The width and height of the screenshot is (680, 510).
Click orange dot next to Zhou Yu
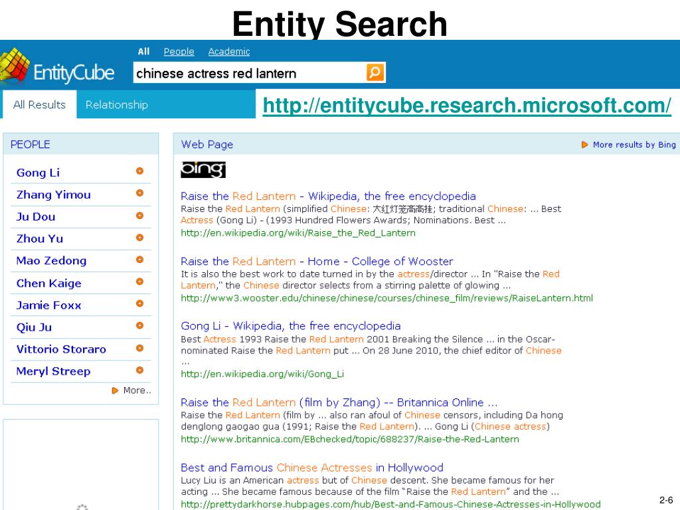point(139,238)
